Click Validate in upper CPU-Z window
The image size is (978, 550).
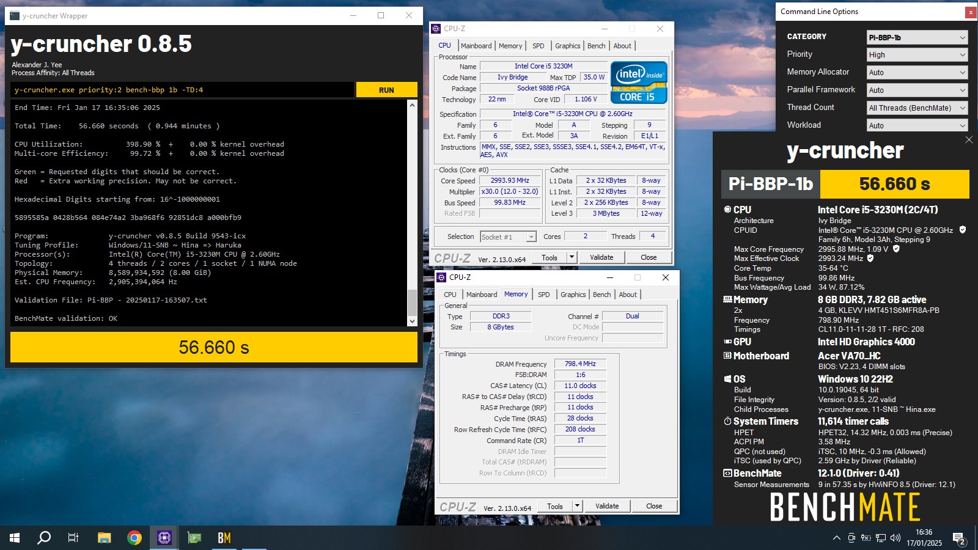(x=601, y=257)
